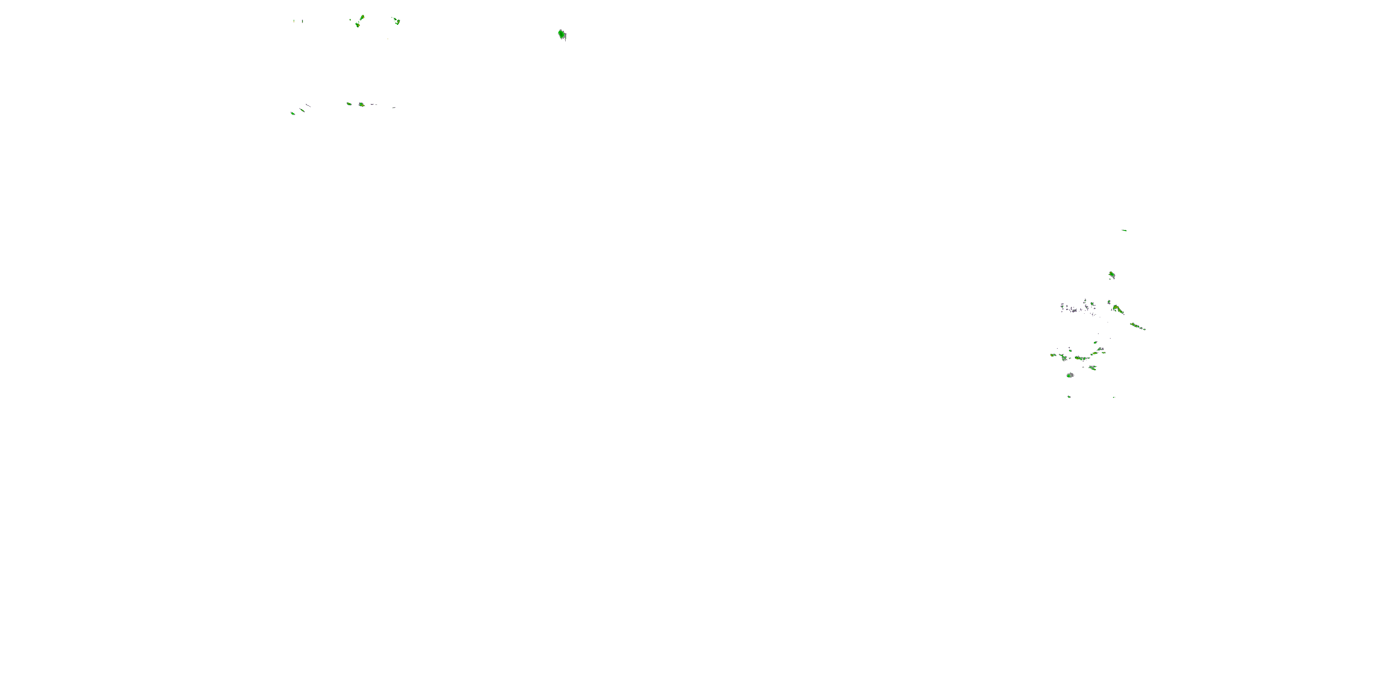Click the slanted green cell under the long horizontal cell
Viewport: 1381px width, 690px height.
pyautogui.click(x=1092, y=368)
